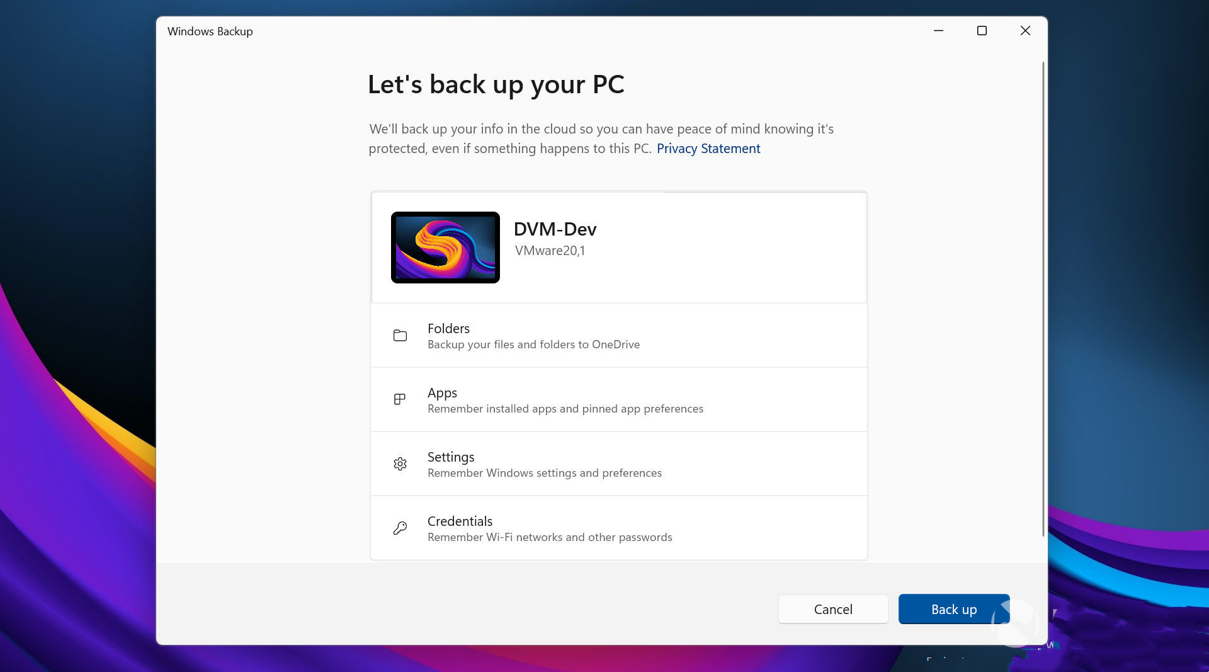The height and width of the screenshot is (672, 1209).
Task: Open the Settings backup row
Action: point(619,464)
